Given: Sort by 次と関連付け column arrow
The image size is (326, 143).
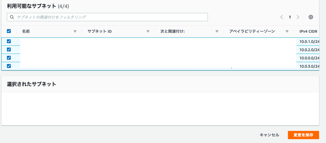Looking at the screenshot, I should pyautogui.click(x=217, y=32).
